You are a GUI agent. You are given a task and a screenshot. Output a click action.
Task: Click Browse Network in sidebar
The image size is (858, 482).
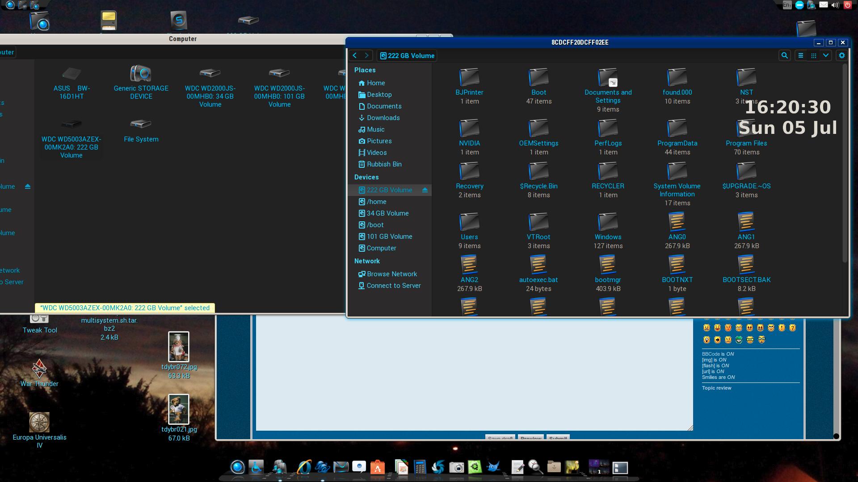tap(391, 274)
